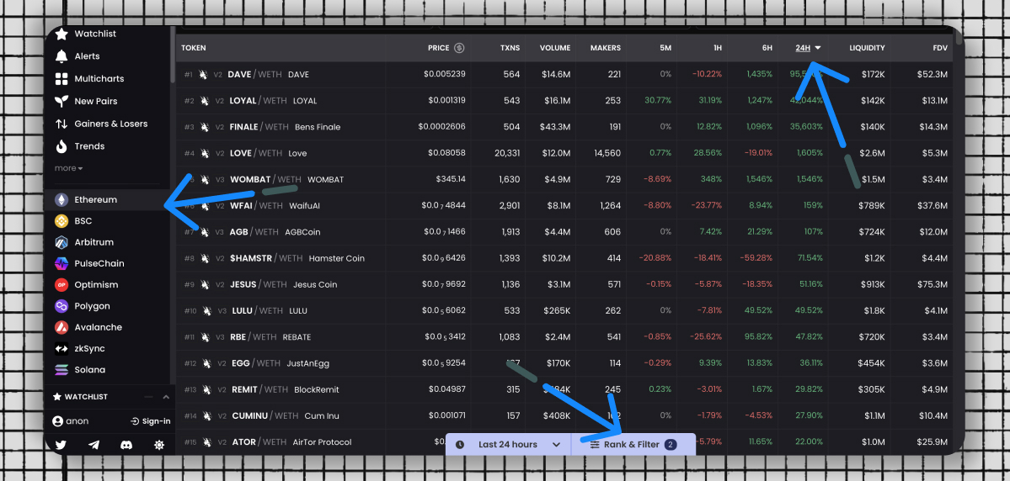Select the BSC chain icon
Viewport: 1010px width, 481px height.
pyautogui.click(x=61, y=221)
